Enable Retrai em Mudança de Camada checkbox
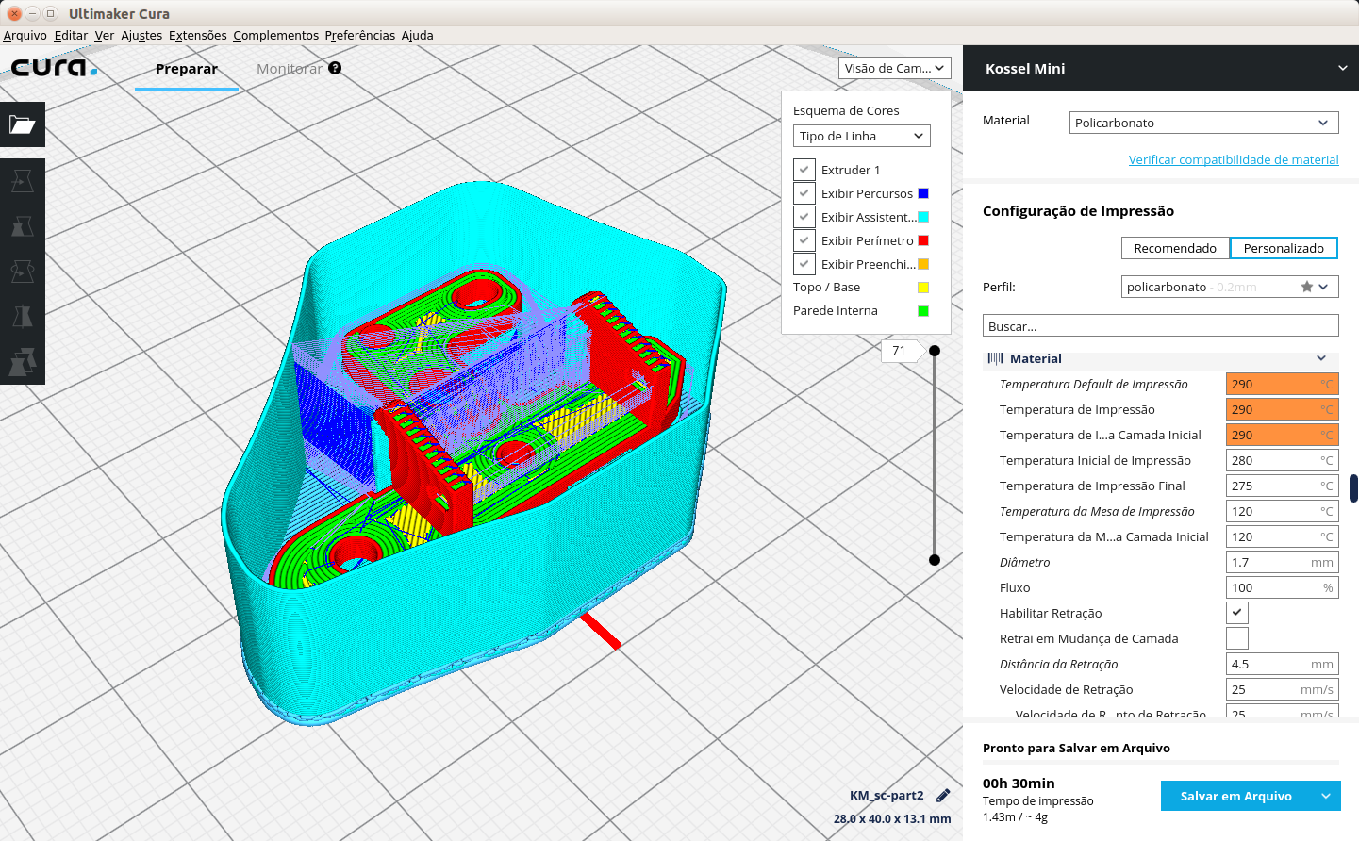1359x841 pixels. click(1237, 638)
